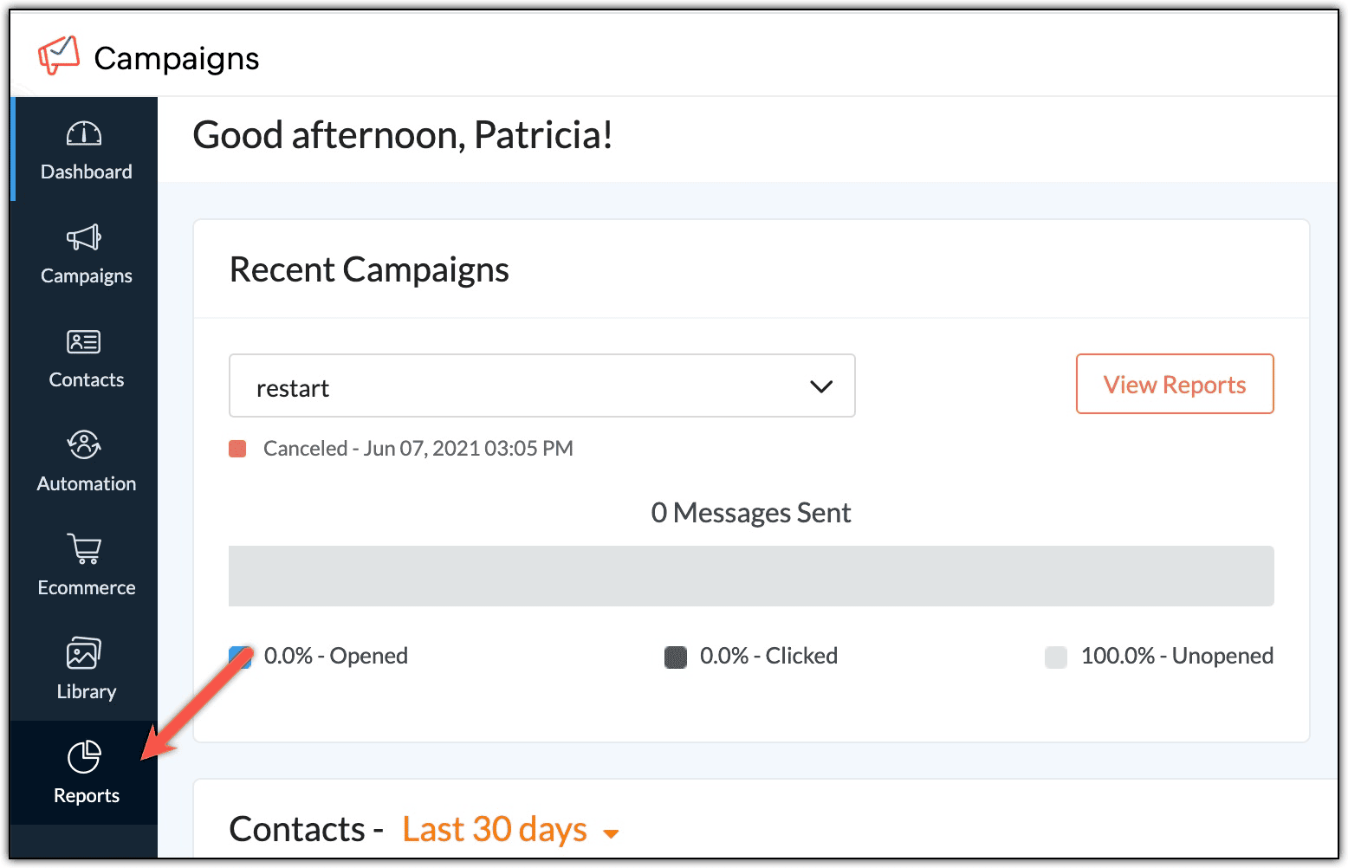This screenshot has height=868, width=1348.
Task: Click the Campaigns megaphone logo icon
Action: click(x=59, y=55)
